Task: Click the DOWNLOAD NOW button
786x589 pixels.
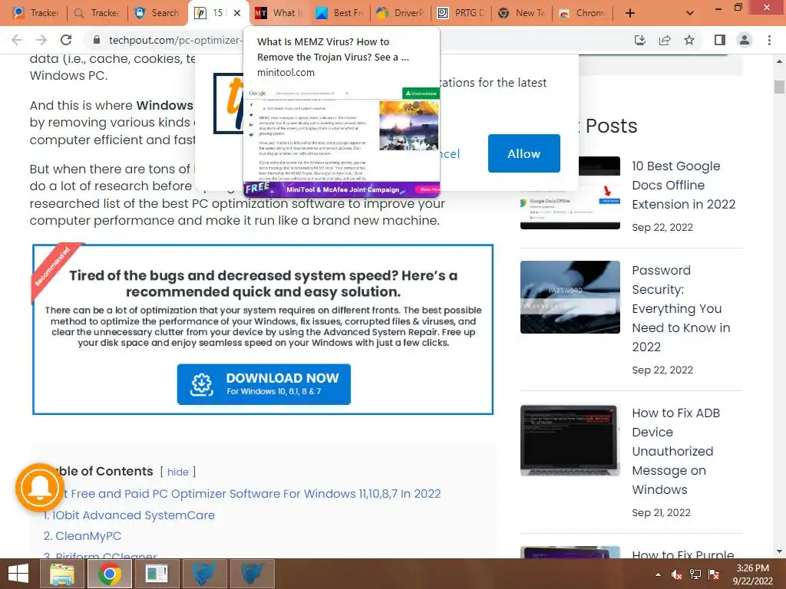Action: (264, 384)
